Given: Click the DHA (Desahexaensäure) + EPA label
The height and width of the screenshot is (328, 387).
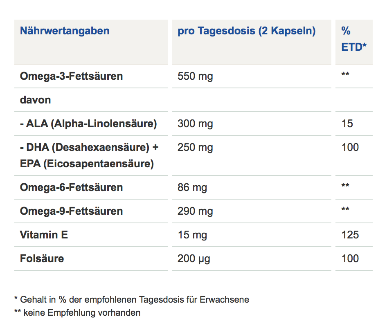Looking at the screenshot, I should [89, 155].
